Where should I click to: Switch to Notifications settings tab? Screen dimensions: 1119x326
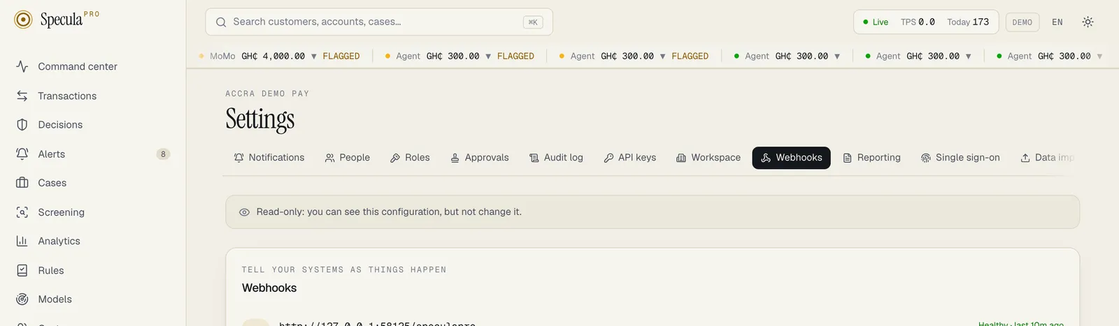(269, 158)
